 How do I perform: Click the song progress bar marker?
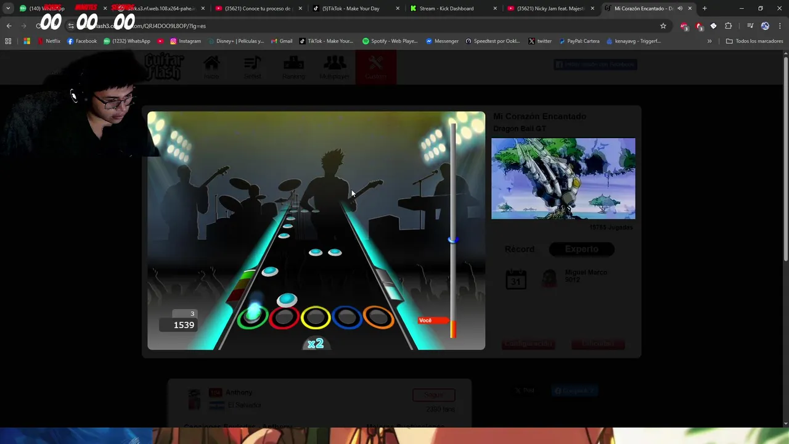point(453,239)
